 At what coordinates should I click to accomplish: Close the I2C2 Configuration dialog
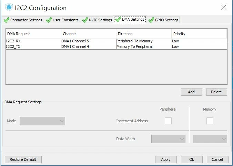[224, 8]
